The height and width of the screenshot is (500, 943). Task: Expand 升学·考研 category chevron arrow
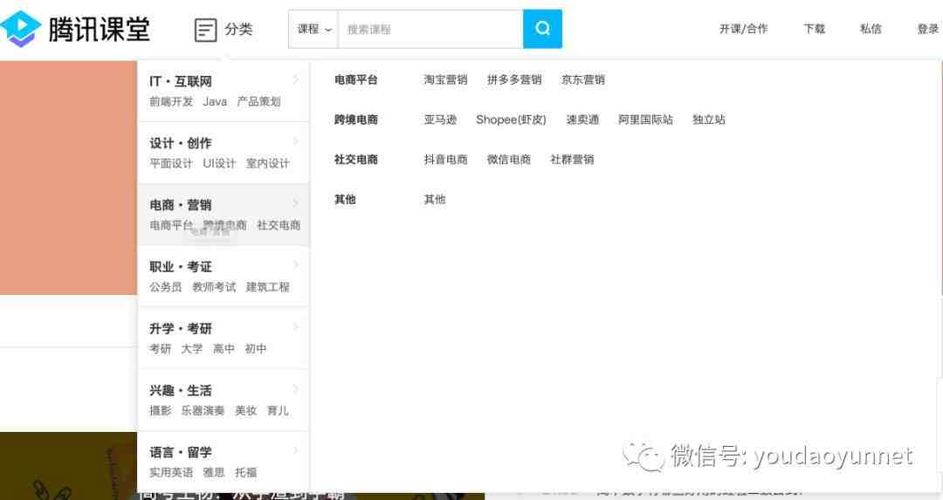click(x=295, y=327)
